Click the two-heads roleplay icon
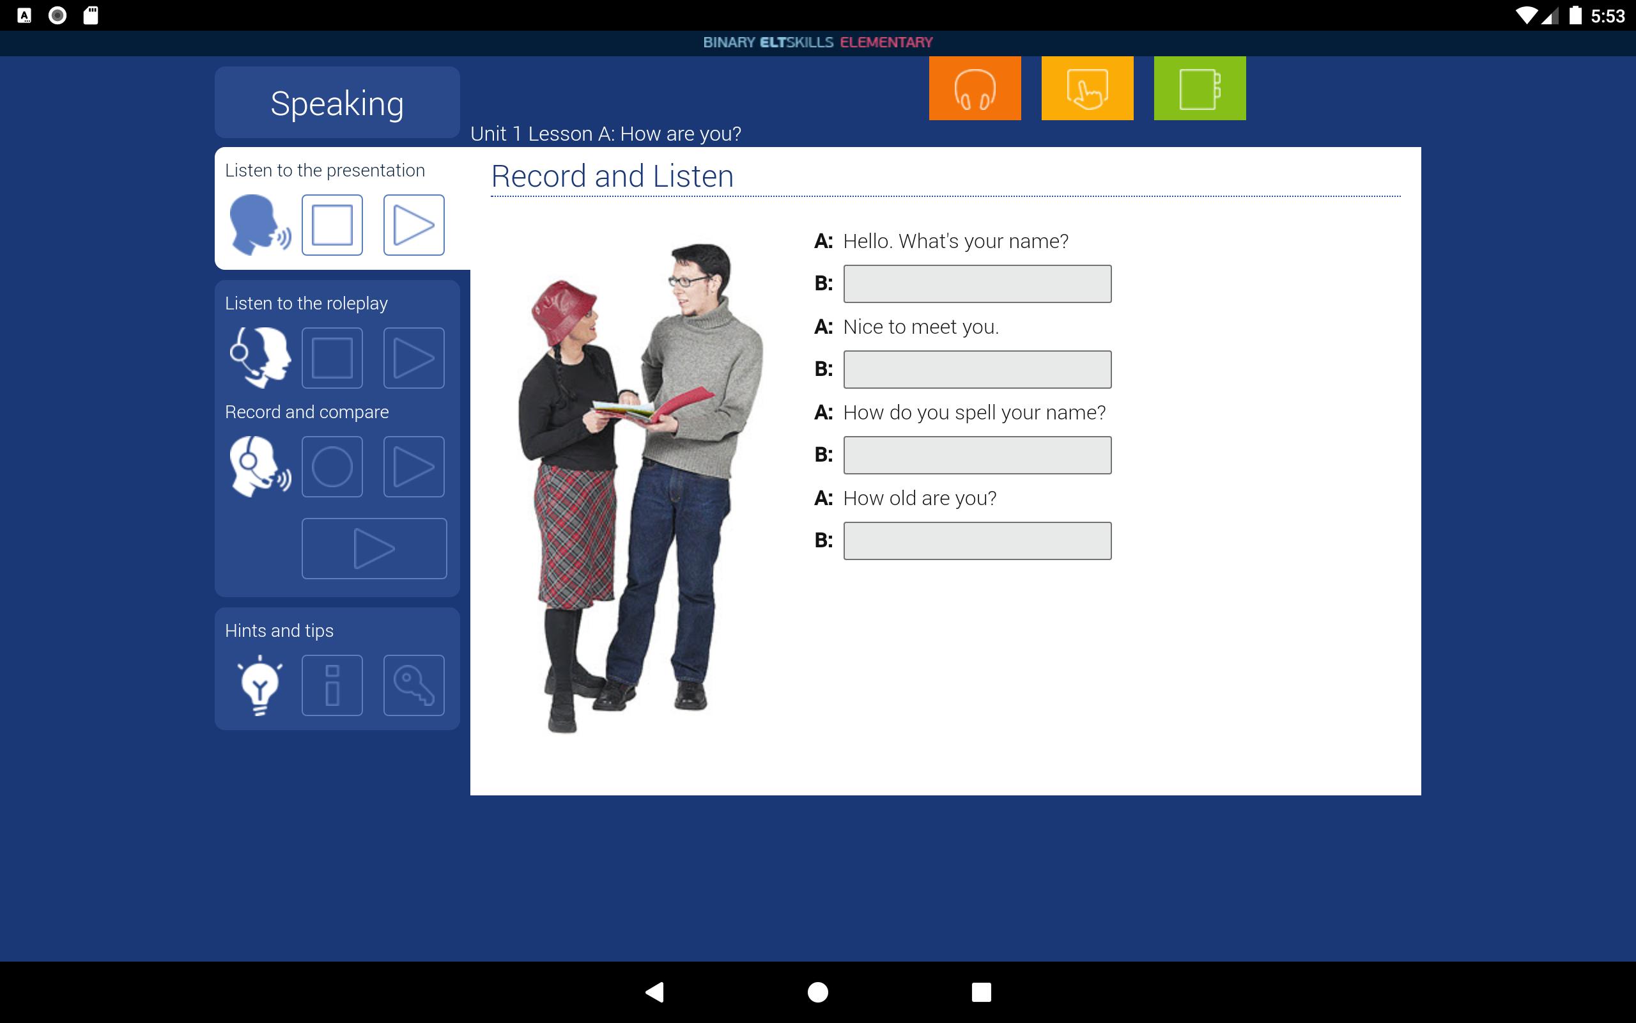The image size is (1636, 1023). (x=259, y=358)
